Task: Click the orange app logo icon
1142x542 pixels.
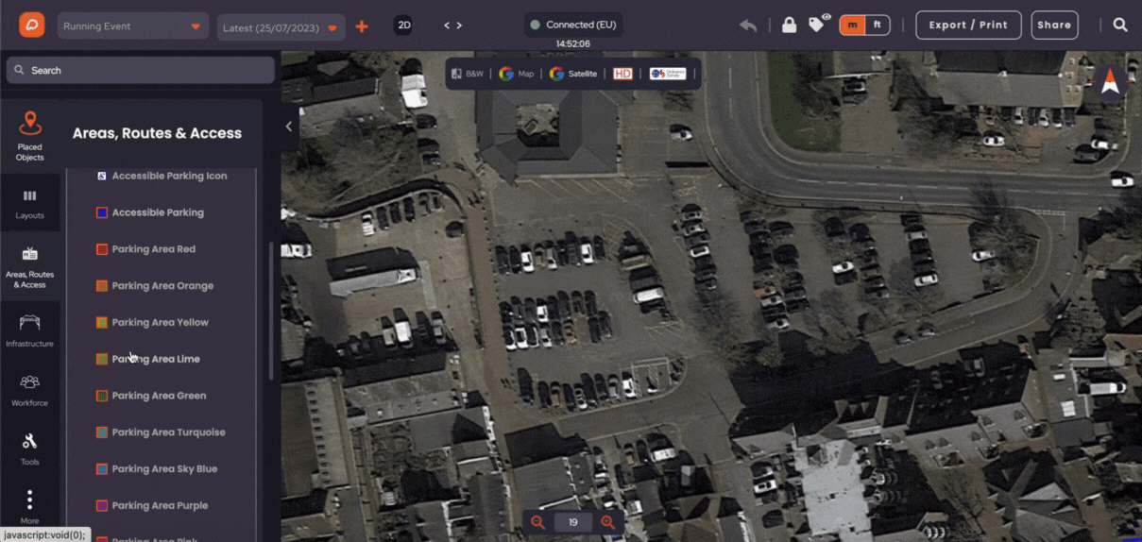Action: [x=31, y=25]
